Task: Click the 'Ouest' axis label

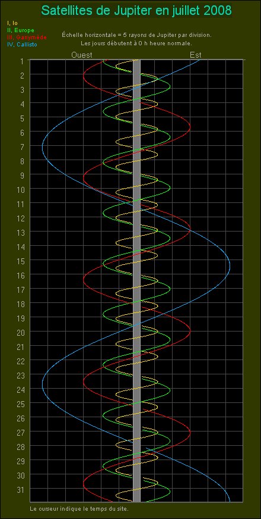Action: (82, 55)
